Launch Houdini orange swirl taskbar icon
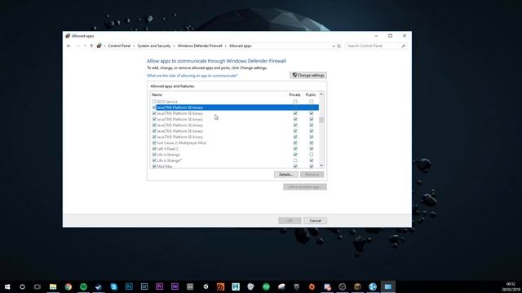Viewport: 522px width, 293px height. [x=220, y=286]
